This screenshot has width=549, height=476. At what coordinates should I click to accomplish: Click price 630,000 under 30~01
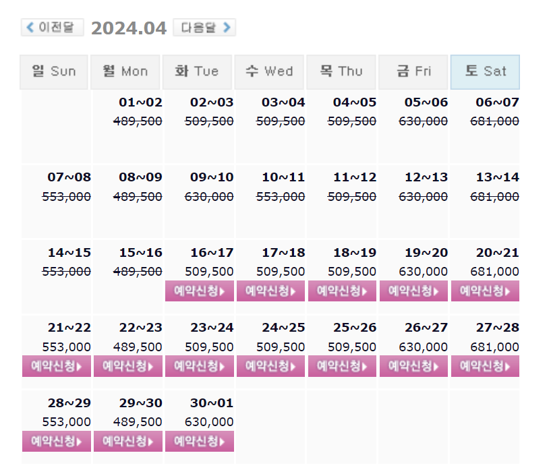[x=209, y=422]
